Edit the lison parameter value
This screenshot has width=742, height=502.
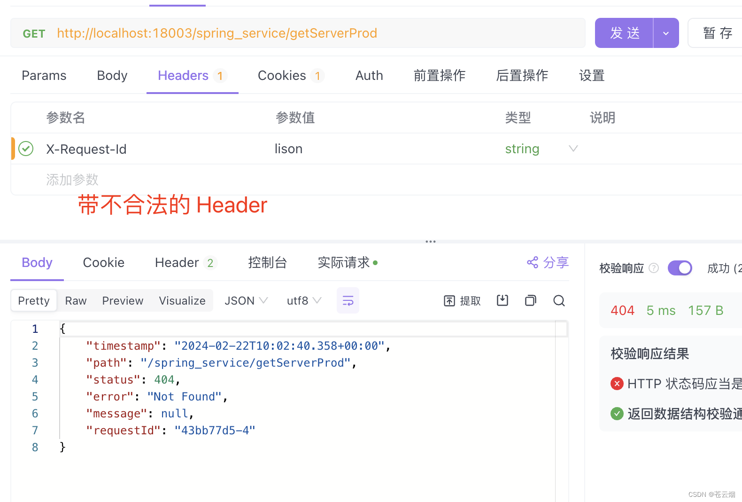click(288, 149)
